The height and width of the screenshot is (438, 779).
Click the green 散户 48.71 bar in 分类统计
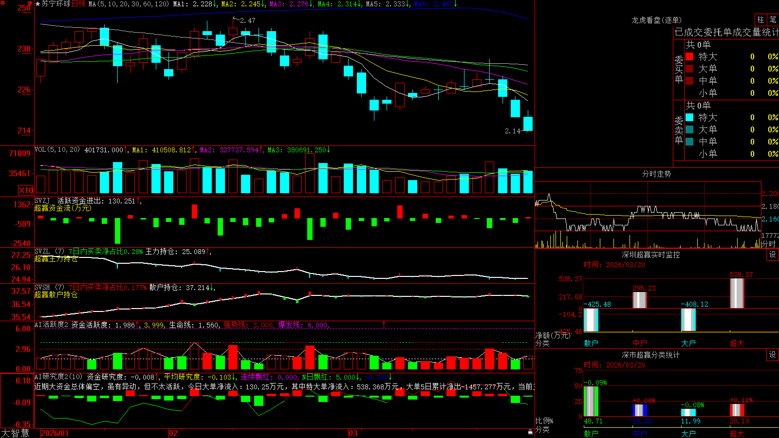coord(591,401)
